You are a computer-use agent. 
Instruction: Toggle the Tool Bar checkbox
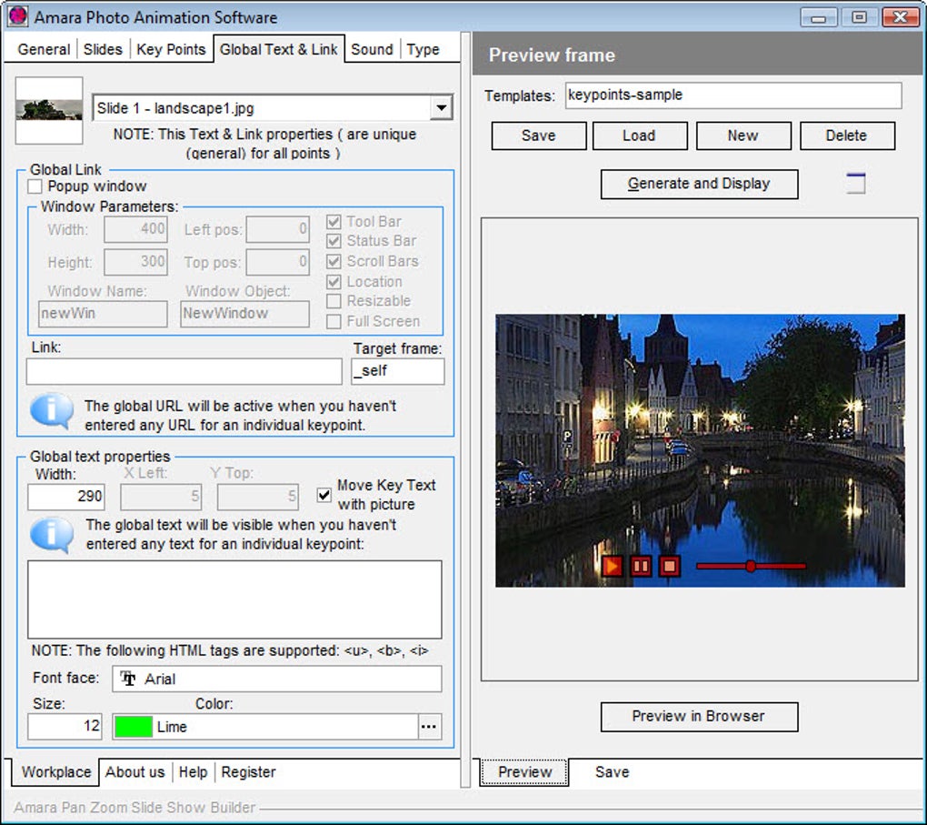click(x=334, y=221)
